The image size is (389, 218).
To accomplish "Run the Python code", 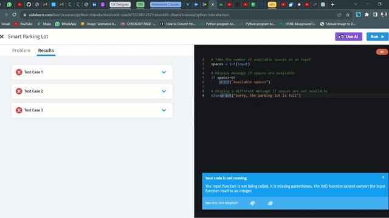I will coord(377,36).
